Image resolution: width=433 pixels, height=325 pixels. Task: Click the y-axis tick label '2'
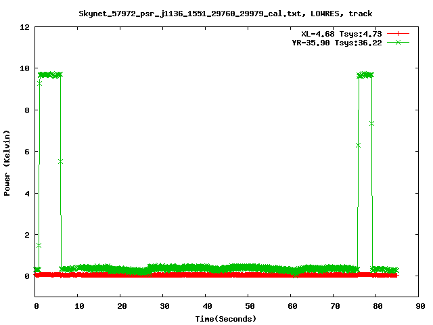(x=27, y=235)
